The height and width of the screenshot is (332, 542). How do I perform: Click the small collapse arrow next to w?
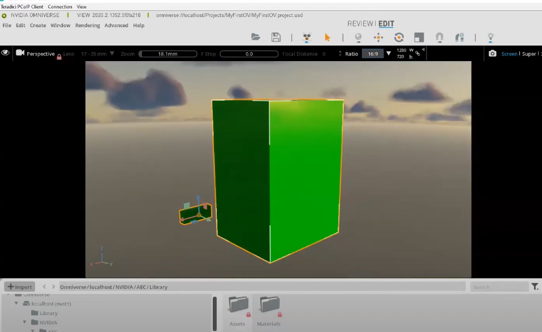[423, 50]
